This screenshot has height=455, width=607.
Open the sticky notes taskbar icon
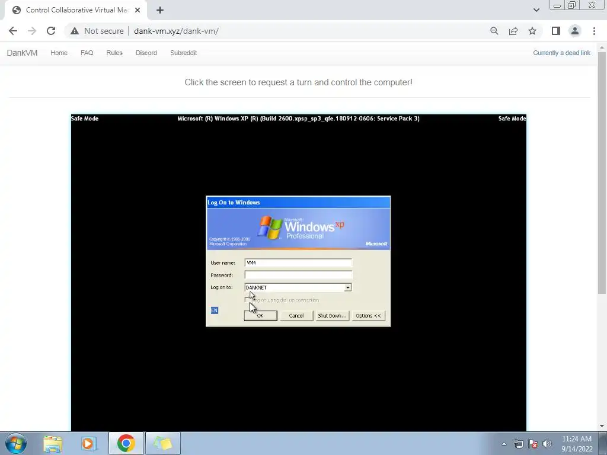pos(162,443)
